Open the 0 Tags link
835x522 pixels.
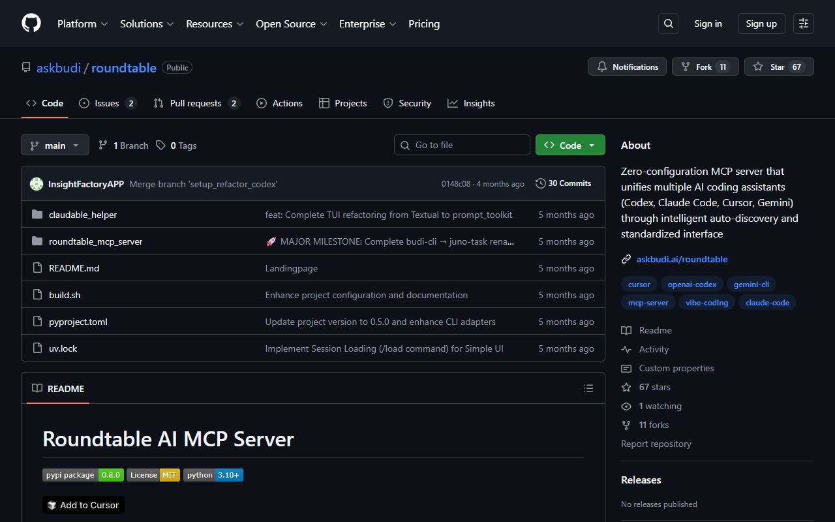click(x=176, y=146)
